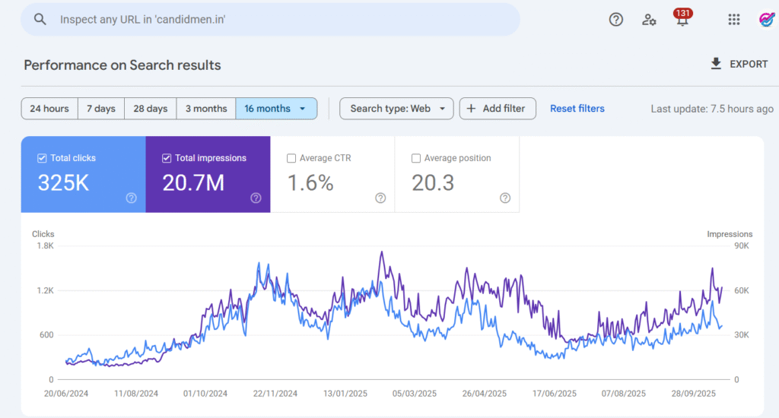The height and width of the screenshot is (418, 779).
Task: Open the help question mark icon
Action: [x=616, y=20]
